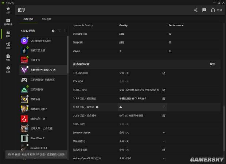Image resolution: width=226 pixels, height=164 pixels.
Task: Open the Home page in sidebar
Action: (8, 10)
